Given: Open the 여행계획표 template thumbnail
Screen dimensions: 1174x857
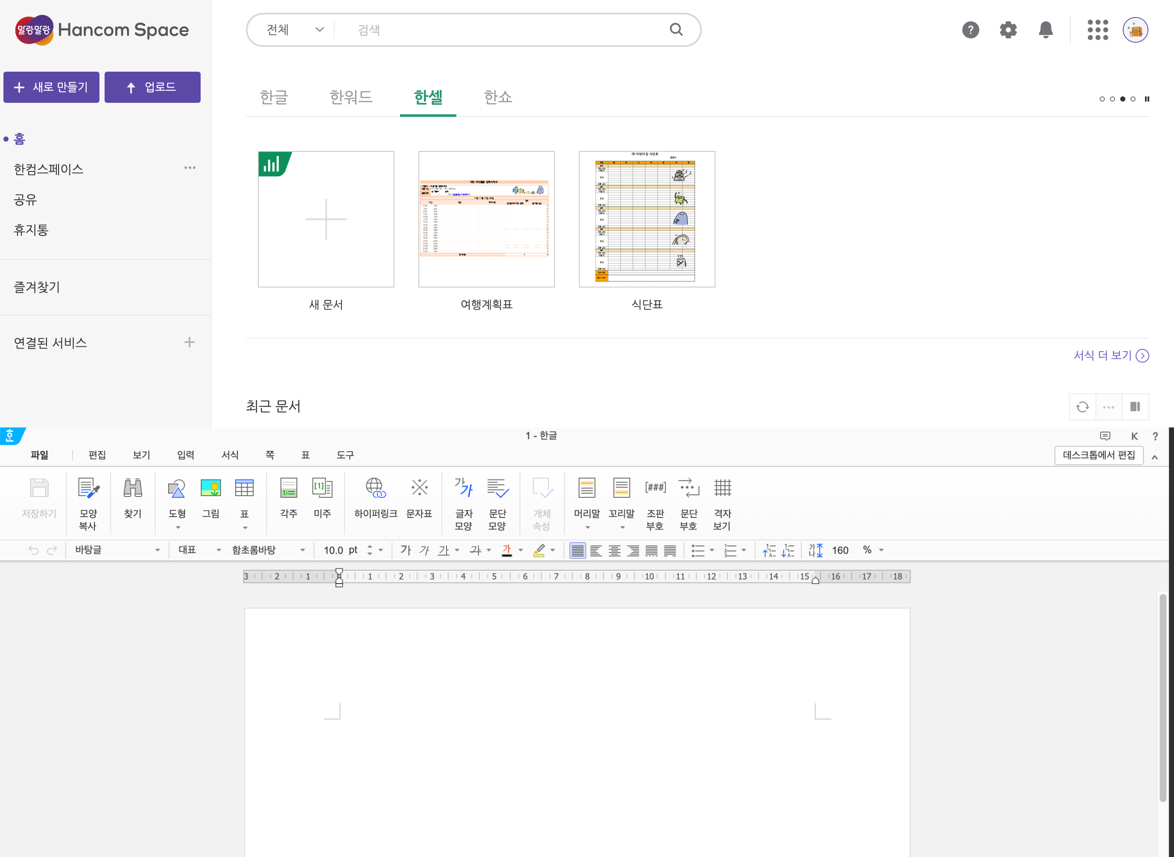Looking at the screenshot, I should tap(486, 219).
